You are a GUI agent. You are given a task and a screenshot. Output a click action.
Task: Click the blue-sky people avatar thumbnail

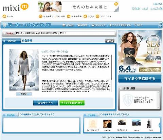coord(137,123)
